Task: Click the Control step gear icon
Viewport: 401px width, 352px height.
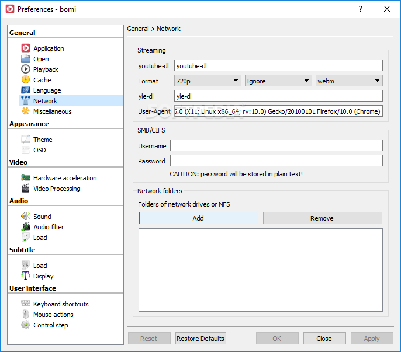Action: [x=26, y=325]
